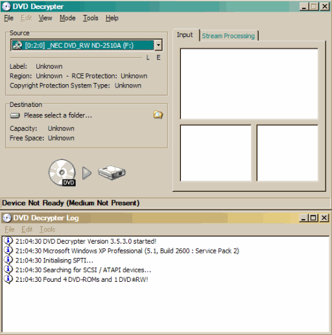Click the hard drive icon beside destination text

pyautogui.click(x=15, y=115)
